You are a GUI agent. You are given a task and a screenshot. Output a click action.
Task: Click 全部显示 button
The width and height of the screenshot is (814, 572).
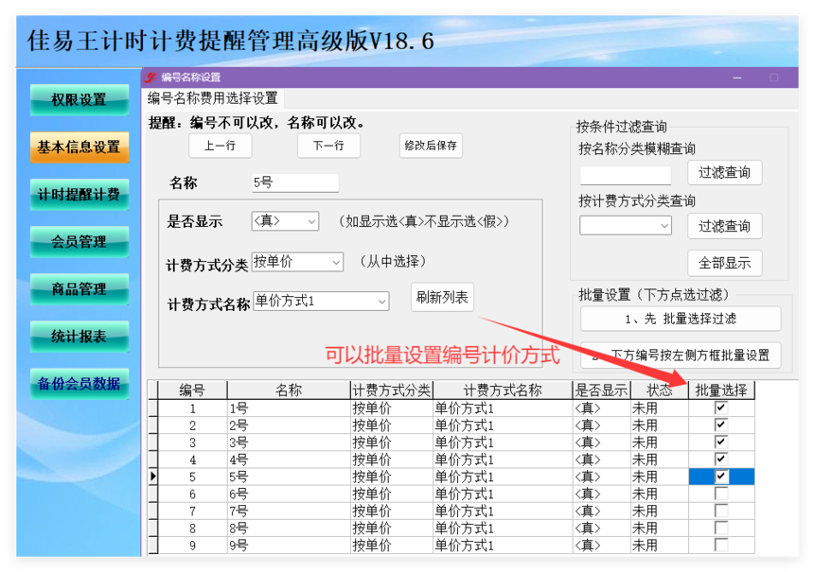tap(725, 263)
